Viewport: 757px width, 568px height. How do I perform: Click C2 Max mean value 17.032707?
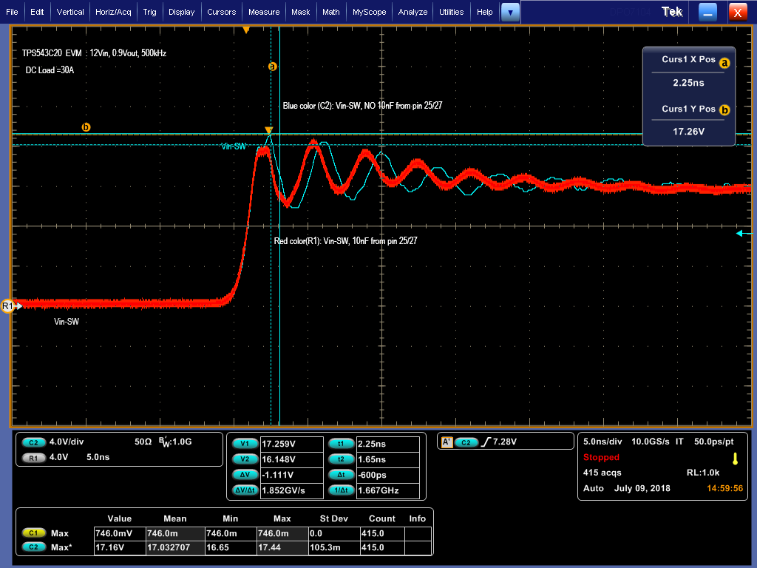[x=174, y=548]
